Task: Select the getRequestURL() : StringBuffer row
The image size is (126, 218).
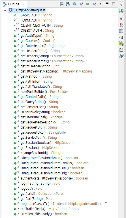Action: pos(40,132)
